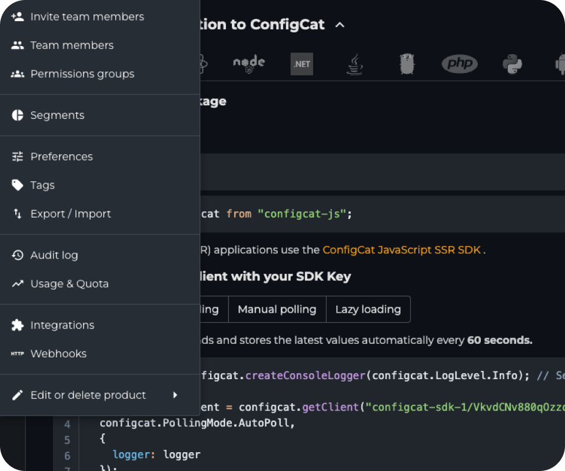Click the Preferences sliders icon
This screenshot has width=565, height=471.
(x=17, y=157)
